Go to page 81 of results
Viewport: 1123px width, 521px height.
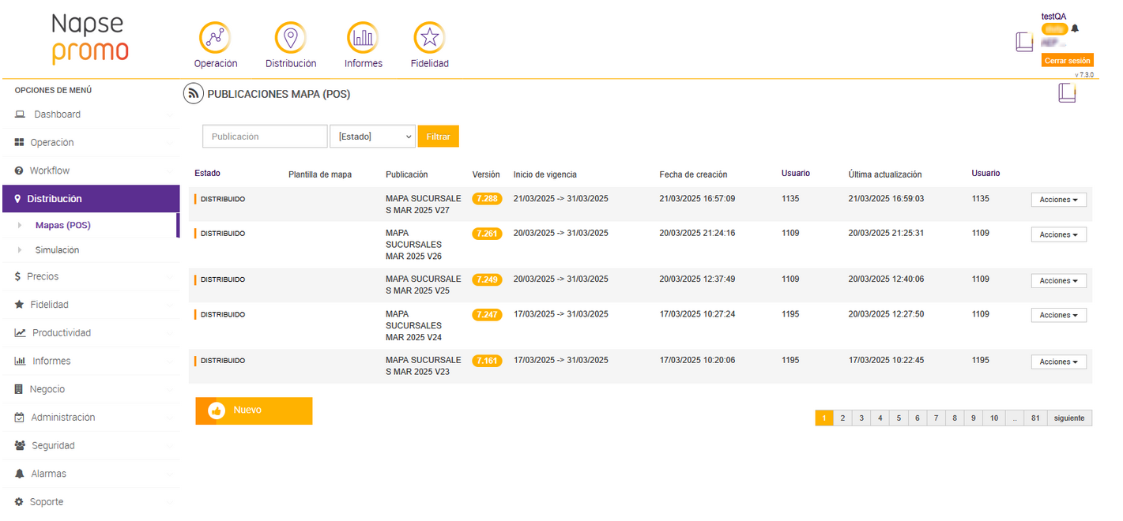(x=1034, y=418)
